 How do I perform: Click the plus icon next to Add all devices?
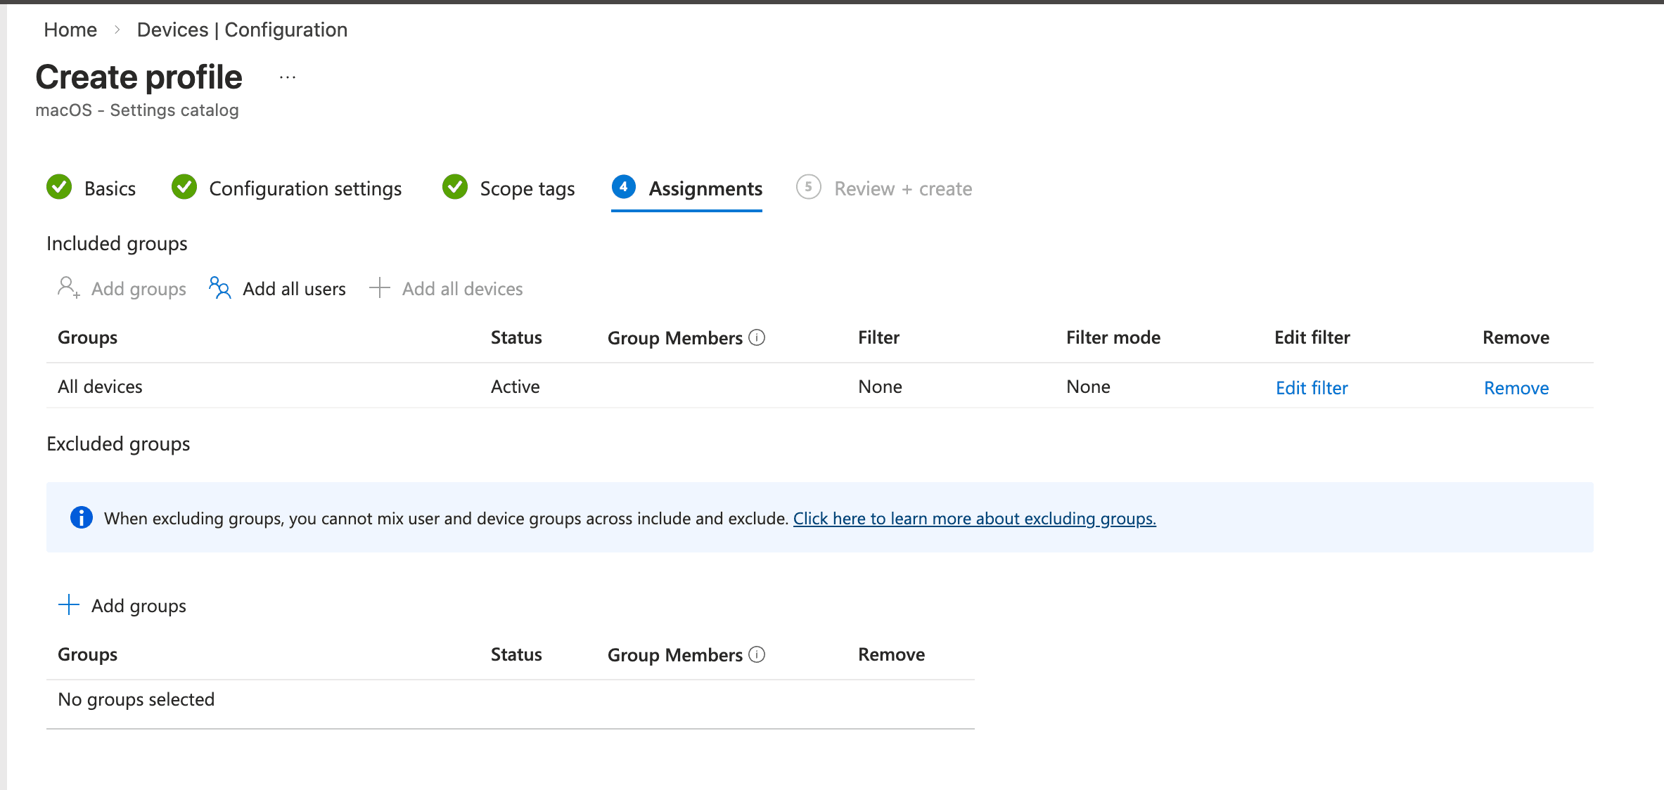click(379, 288)
